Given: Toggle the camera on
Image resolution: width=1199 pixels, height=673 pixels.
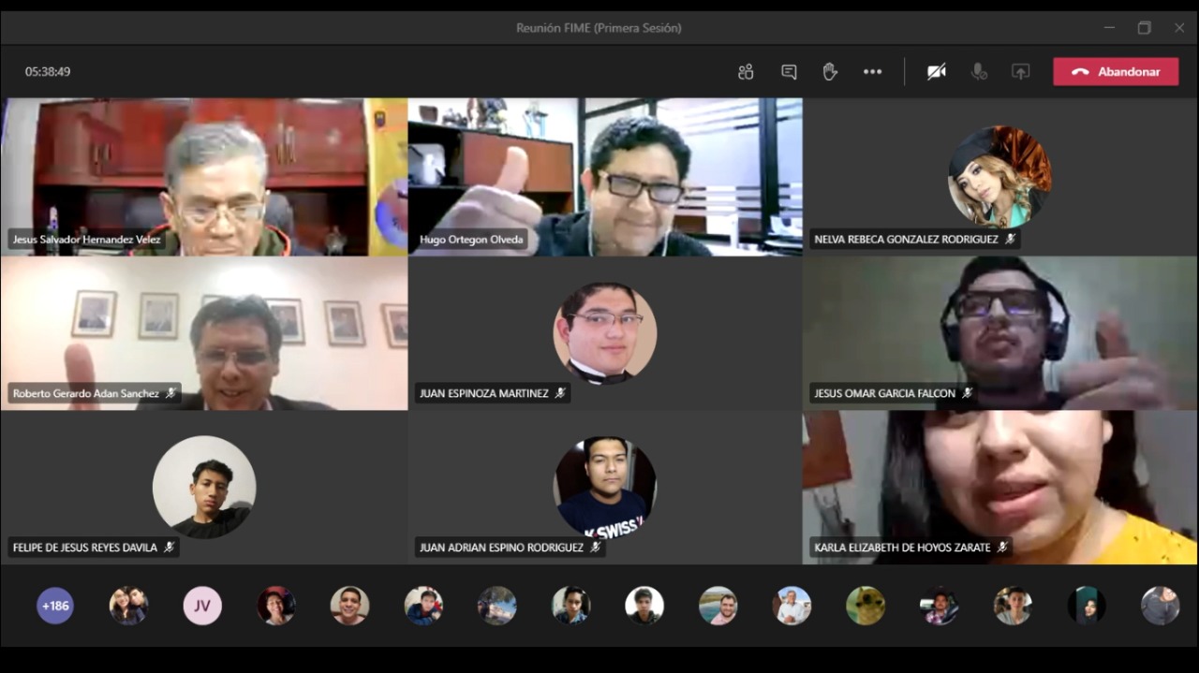Looking at the screenshot, I should [x=936, y=72].
